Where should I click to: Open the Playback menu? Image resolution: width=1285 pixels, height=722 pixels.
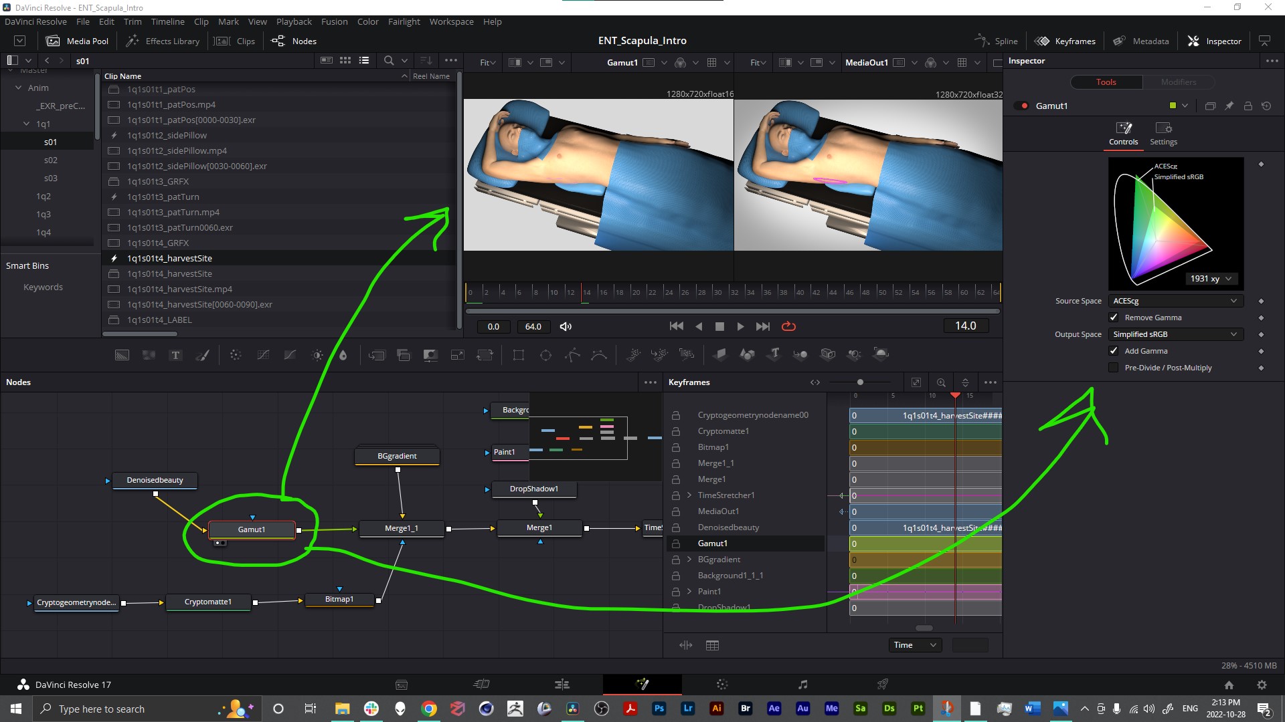(x=294, y=21)
